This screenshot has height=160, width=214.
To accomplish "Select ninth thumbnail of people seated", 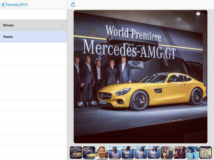I will 180,152.
